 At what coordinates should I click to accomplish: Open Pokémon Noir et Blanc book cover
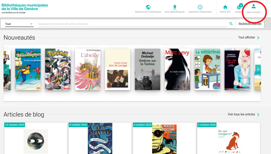coord(58,69)
